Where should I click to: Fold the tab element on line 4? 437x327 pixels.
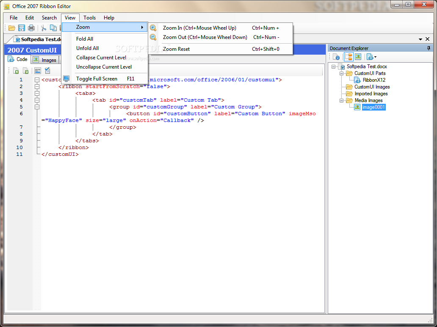click(x=37, y=100)
